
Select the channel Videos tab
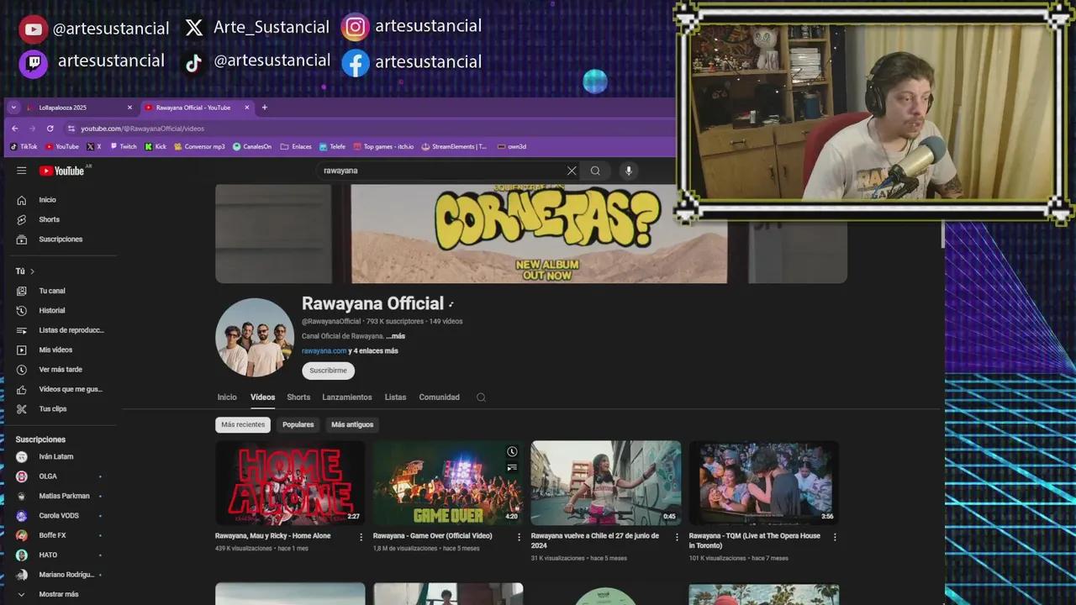pyautogui.click(x=262, y=397)
